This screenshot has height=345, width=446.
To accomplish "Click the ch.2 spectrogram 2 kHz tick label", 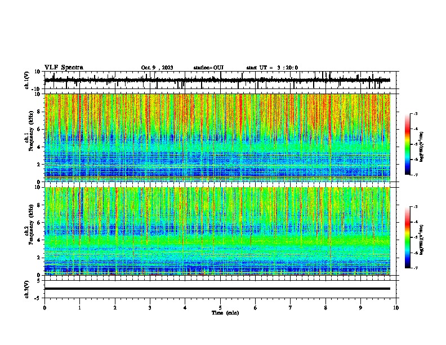I will pos(39,258).
